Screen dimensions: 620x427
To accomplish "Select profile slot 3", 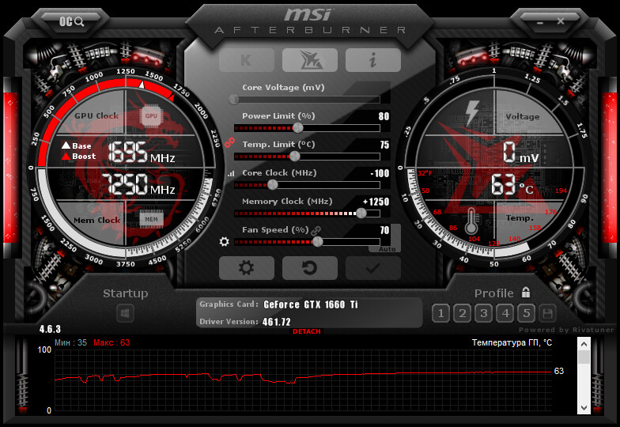I will coord(484,313).
